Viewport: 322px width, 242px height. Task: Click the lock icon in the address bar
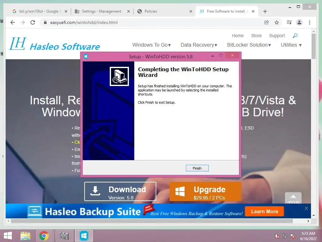45,22
